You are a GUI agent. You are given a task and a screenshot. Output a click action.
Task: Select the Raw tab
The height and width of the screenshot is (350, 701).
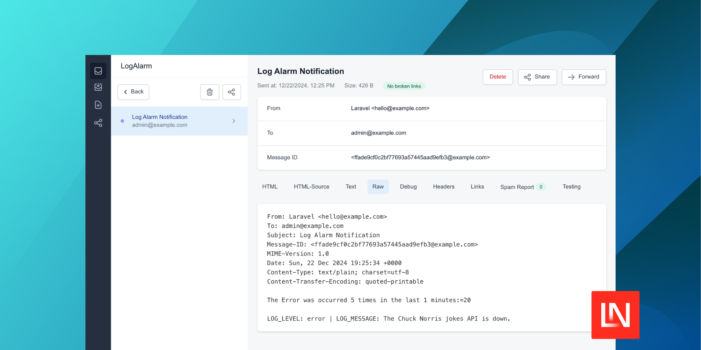click(x=378, y=187)
